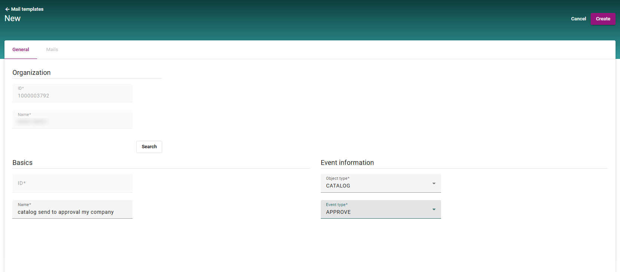Switch to the General tab
The width and height of the screenshot is (620, 272).
pyautogui.click(x=21, y=50)
